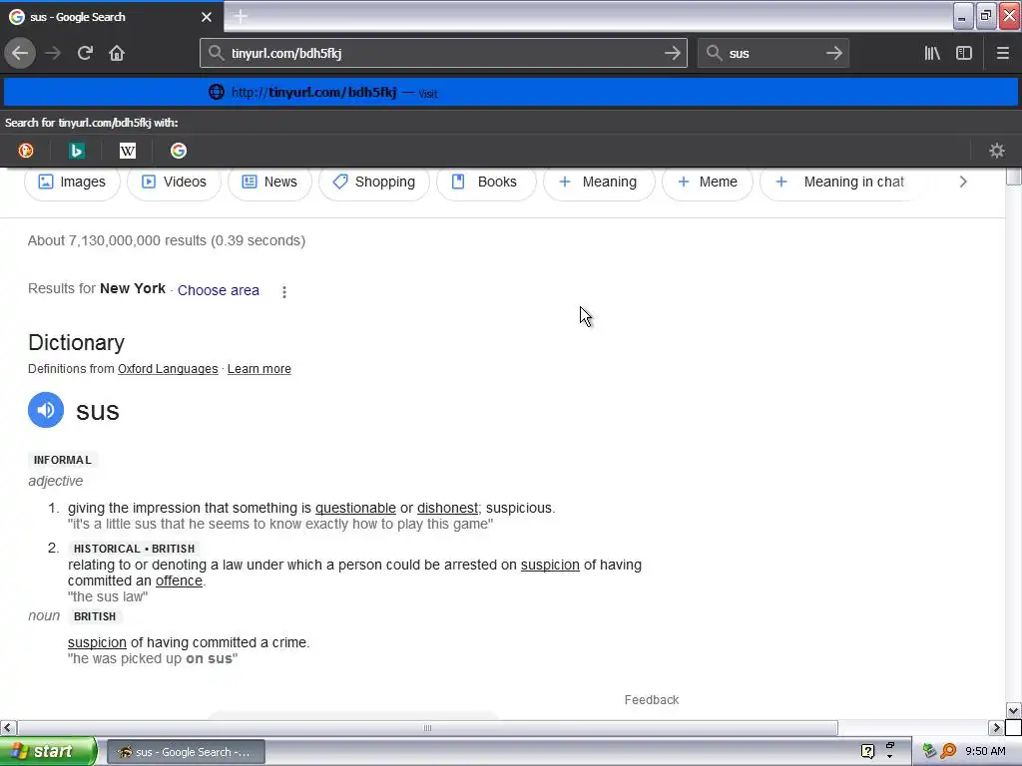Open the hamburger application menu
This screenshot has height=766, width=1022.
click(x=1003, y=54)
